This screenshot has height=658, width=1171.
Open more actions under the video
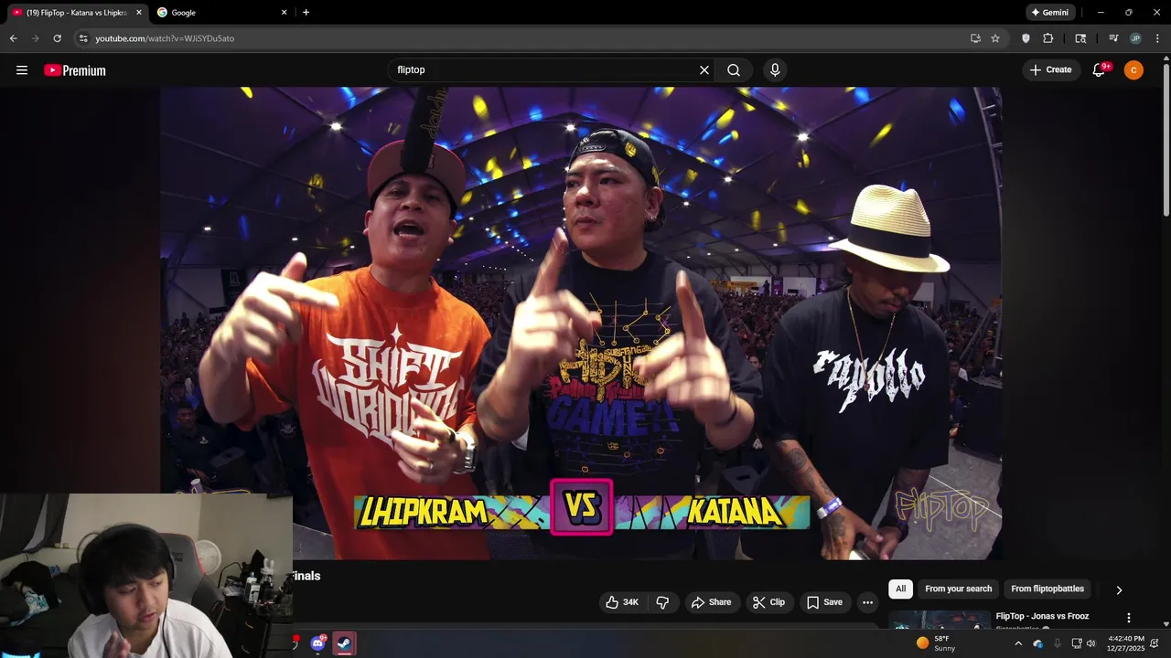click(867, 602)
